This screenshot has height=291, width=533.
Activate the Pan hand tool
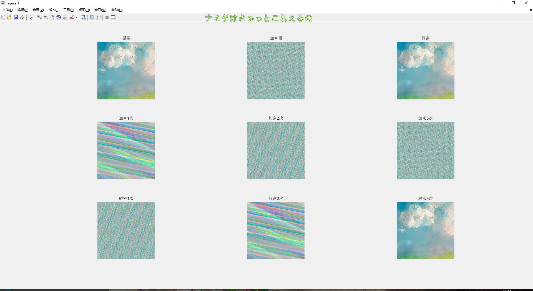click(52, 17)
